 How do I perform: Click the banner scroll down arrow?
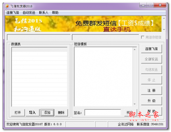[x=164, y=29]
